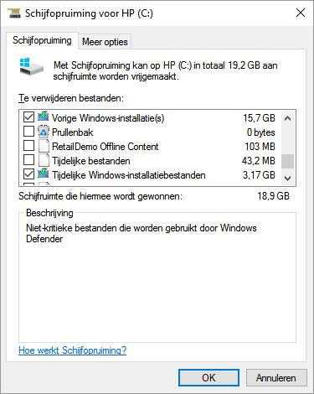Enable the Prullenbak checkbox
The height and width of the screenshot is (394, 314).
pyautogui.click(x=28, y=131)
